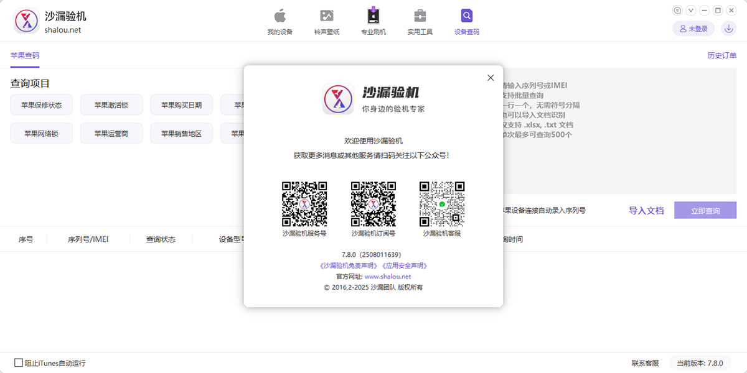Click the 导入文档 import document link
The height and width of the screenshot is (373, 747).
pos(646,211)
